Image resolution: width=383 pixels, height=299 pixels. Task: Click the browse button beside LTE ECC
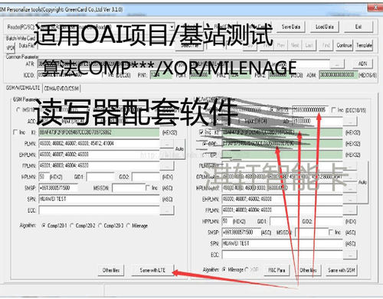(x=351, y=255)
